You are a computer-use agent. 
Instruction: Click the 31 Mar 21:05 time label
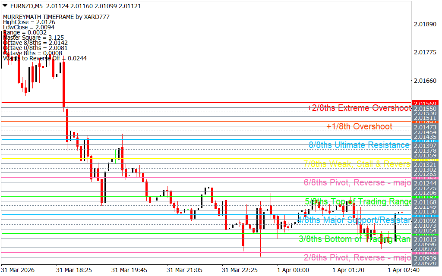coord(184,270)
